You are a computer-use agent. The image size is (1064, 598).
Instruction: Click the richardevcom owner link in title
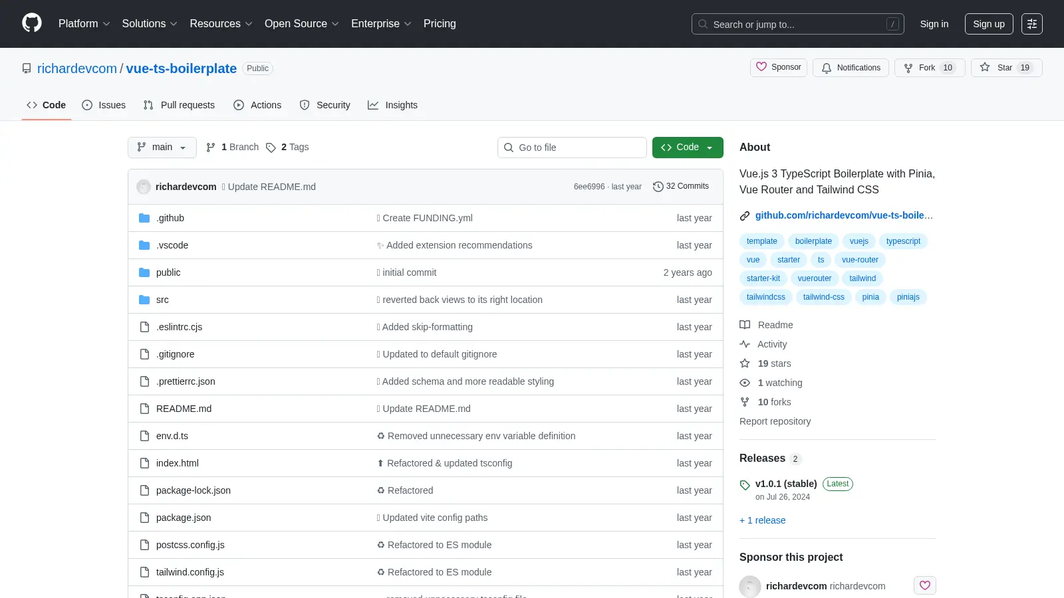pyautogui.click(x=77, y=68)
